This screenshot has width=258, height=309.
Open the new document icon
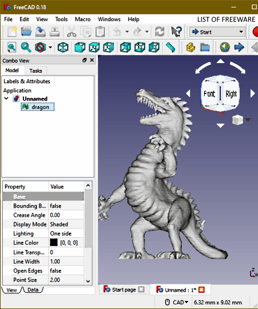(12, 32)
